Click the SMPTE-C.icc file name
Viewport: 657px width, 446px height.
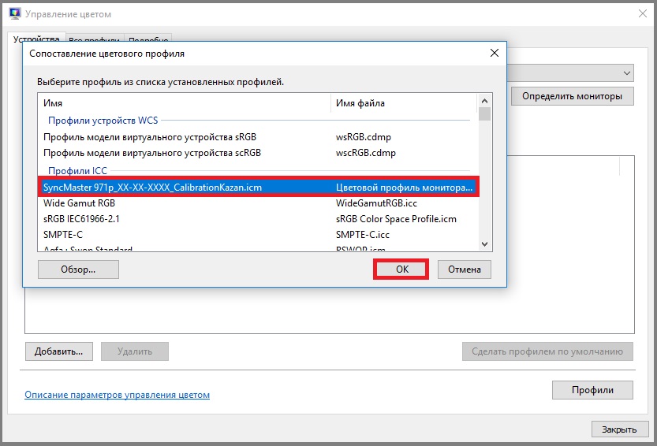363,235
